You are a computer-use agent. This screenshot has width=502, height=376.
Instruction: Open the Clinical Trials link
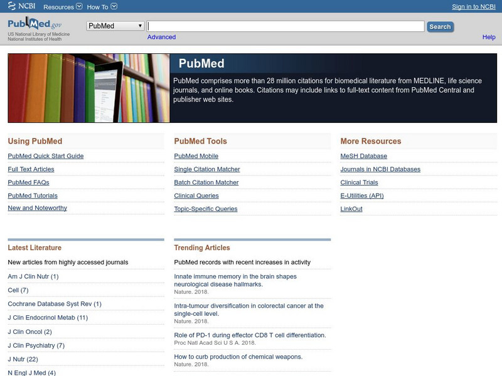coord(359,182)
